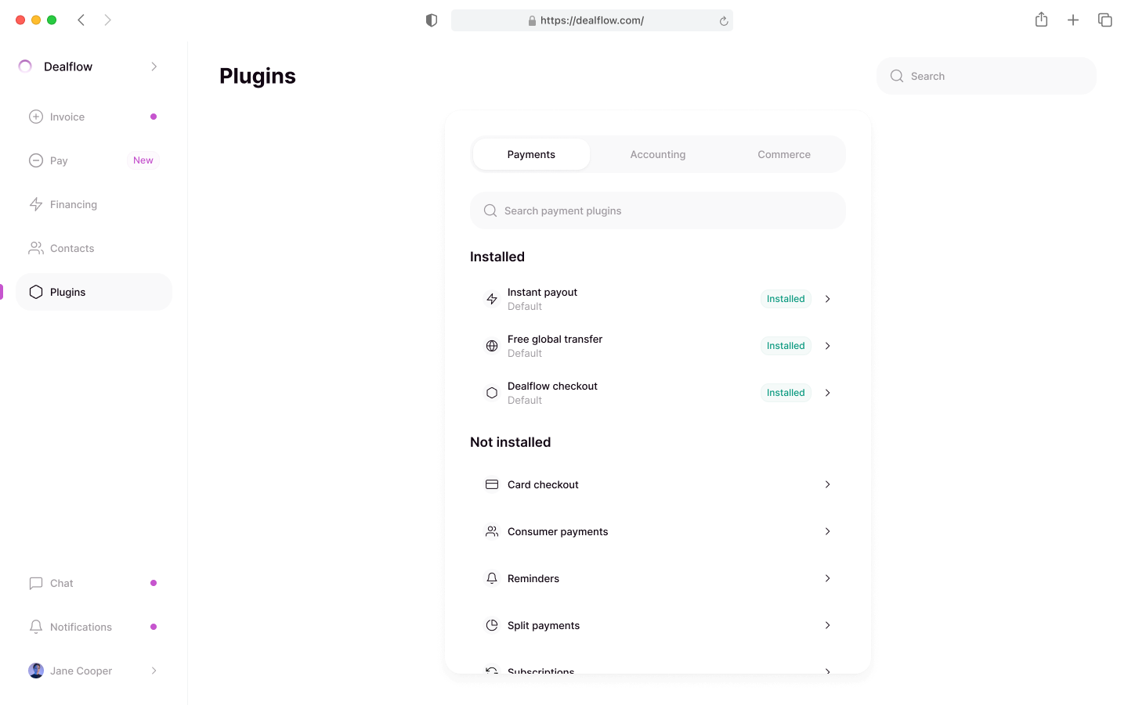Open a new browser tab with plus icon
1128x705 pixels.
[x=1073, y=20]
